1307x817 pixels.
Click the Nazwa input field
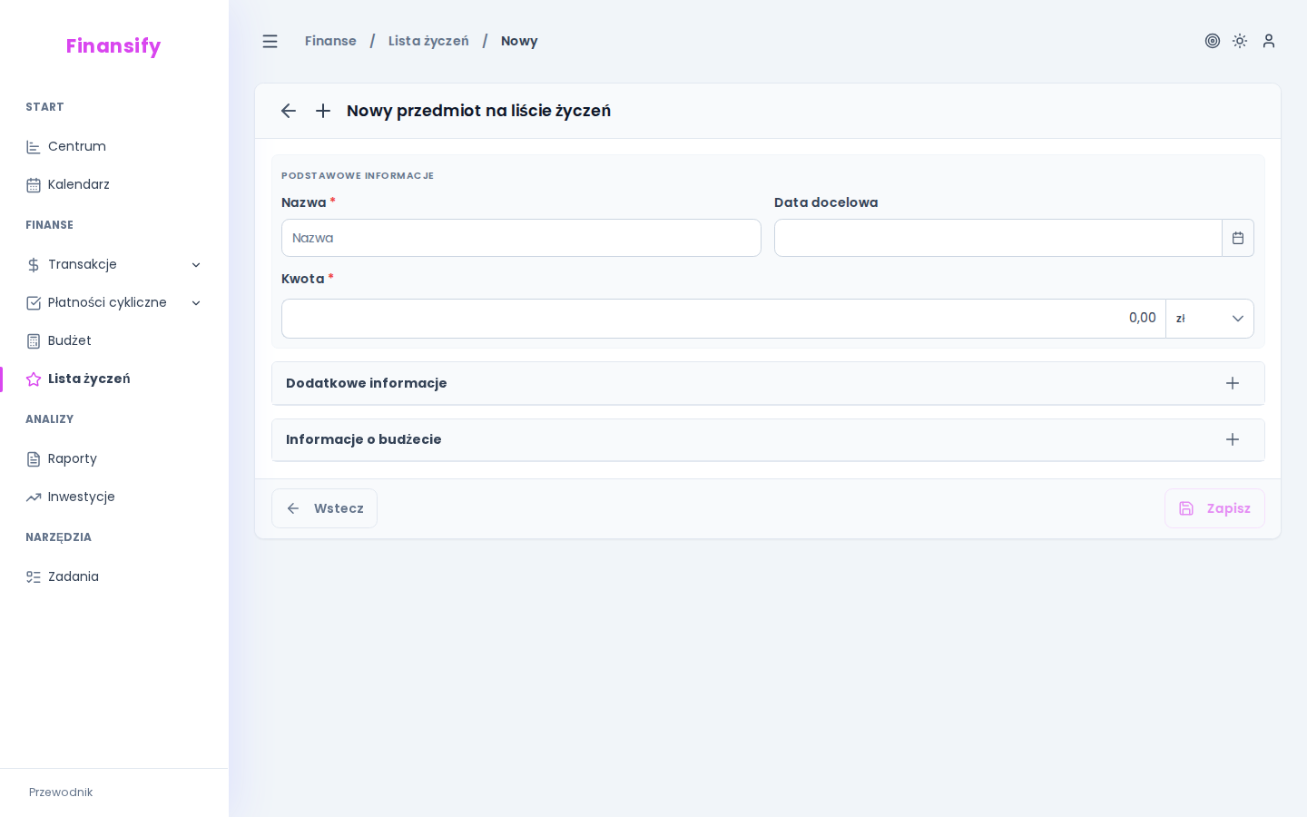[x=521, y=238]
